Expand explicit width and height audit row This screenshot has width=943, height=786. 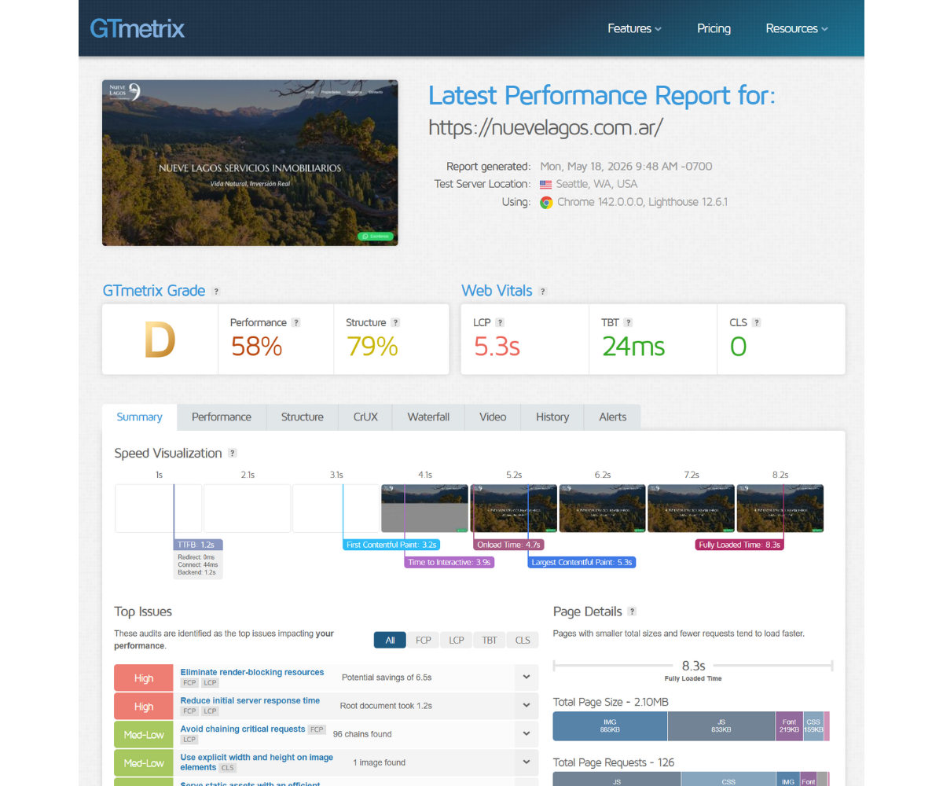[526, 762]
